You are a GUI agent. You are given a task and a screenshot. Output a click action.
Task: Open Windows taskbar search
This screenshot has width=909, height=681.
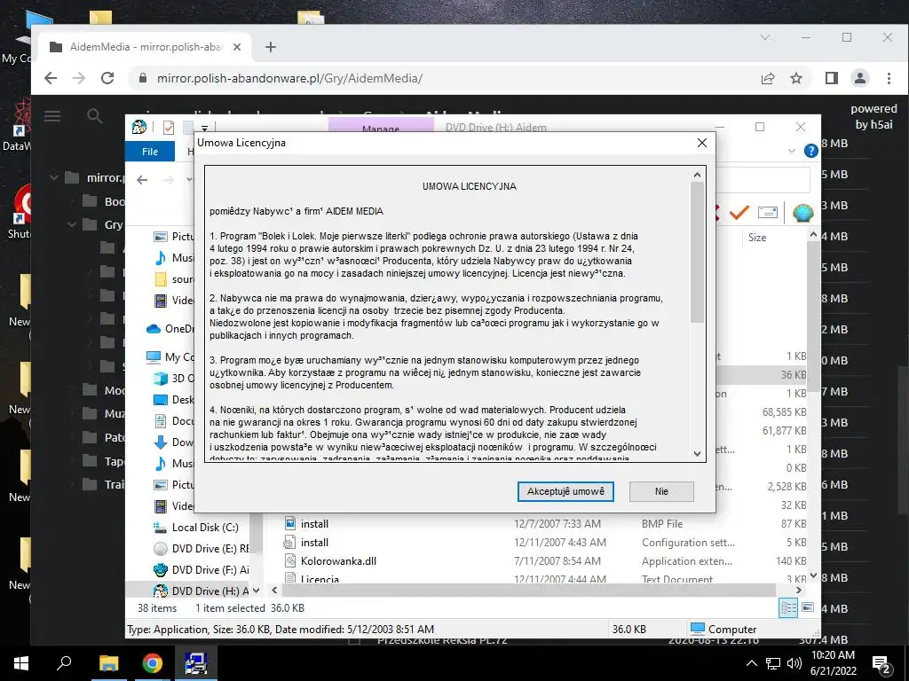(x=64, y=663)
